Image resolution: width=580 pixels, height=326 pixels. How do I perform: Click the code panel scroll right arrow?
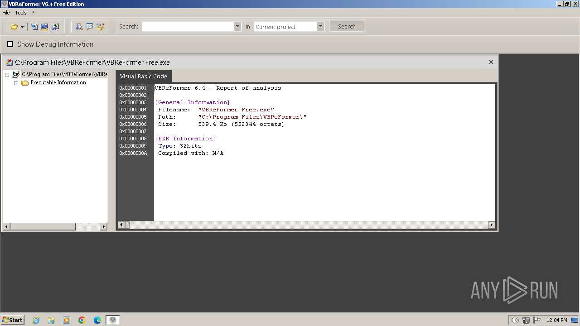pyautogui.click(x=491, y=225)
